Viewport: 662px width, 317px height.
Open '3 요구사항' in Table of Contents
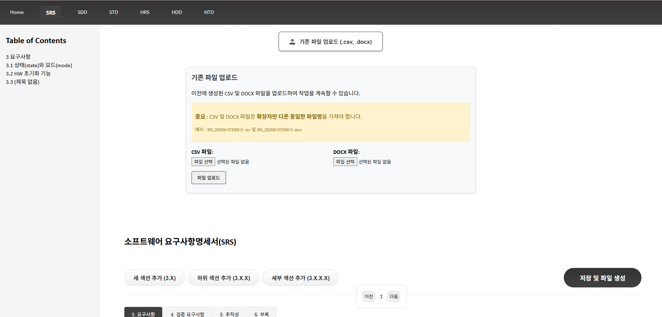click(x=18, y=56)
